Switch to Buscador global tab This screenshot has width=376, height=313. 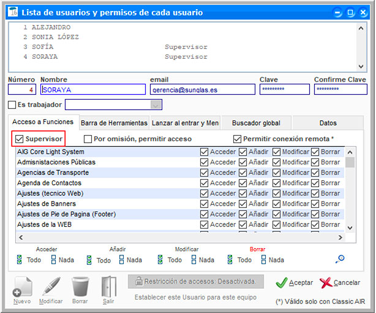coord(256,123)
